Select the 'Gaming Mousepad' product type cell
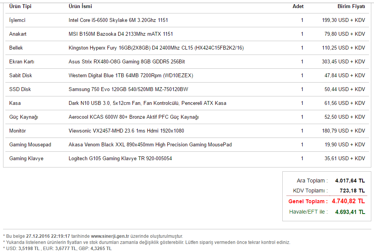Viewport: 374px width, 252px height. click(x=30, y=145)
